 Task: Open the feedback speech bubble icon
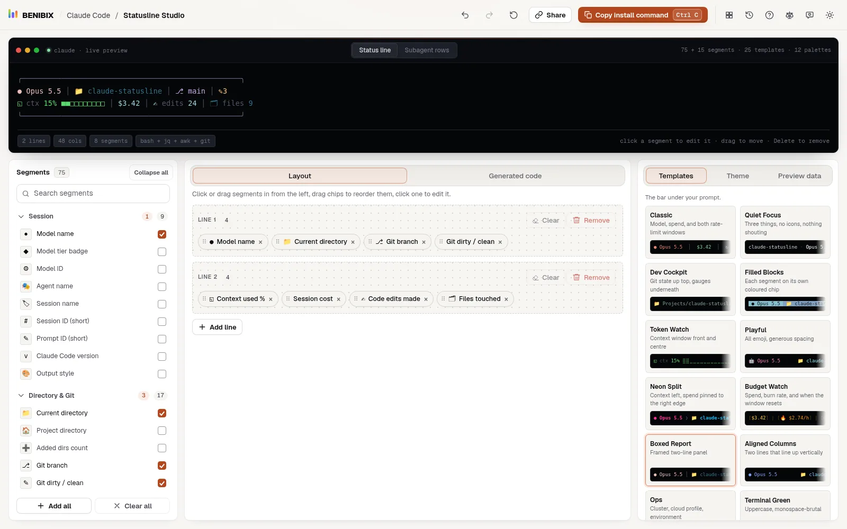pyautogui.click(x=809, y=15)
